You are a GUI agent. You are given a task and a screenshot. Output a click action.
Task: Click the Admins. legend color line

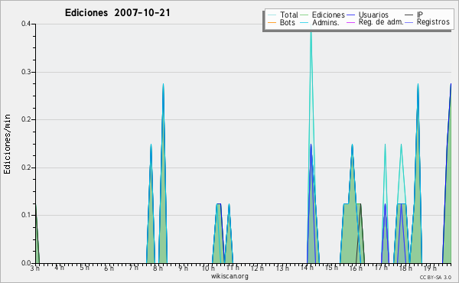click(x=304, y=22)
